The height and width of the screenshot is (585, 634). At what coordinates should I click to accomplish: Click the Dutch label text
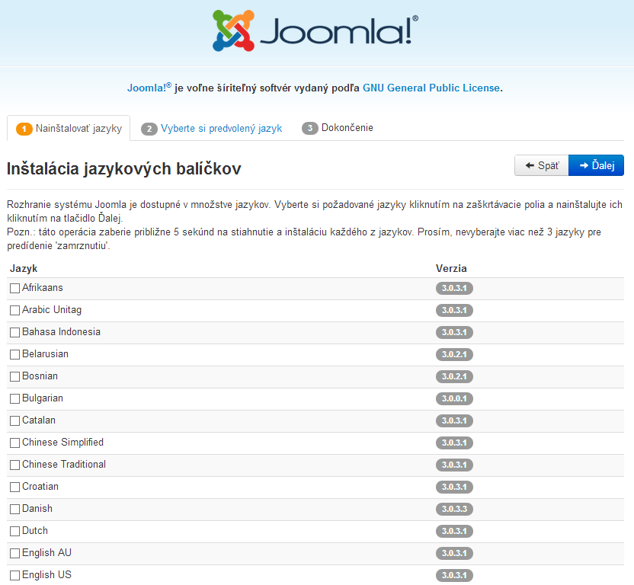pyautogui.click(x=35, y=531)
